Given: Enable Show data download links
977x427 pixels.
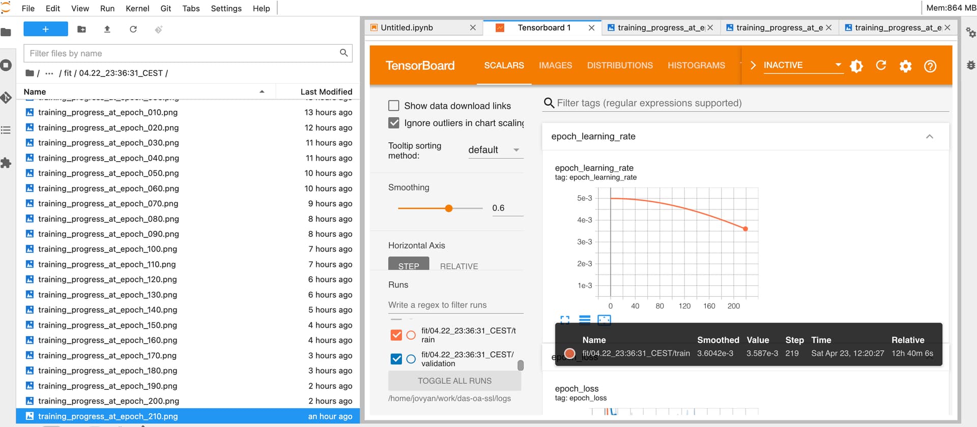Looking at the screenshot, I should click(394, 106).
